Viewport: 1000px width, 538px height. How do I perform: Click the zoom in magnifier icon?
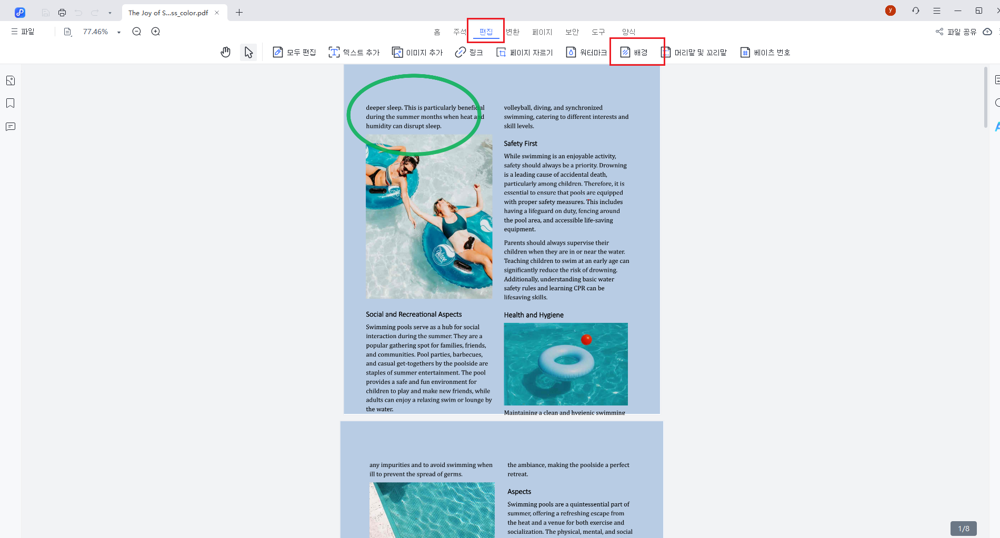(156, 32)
